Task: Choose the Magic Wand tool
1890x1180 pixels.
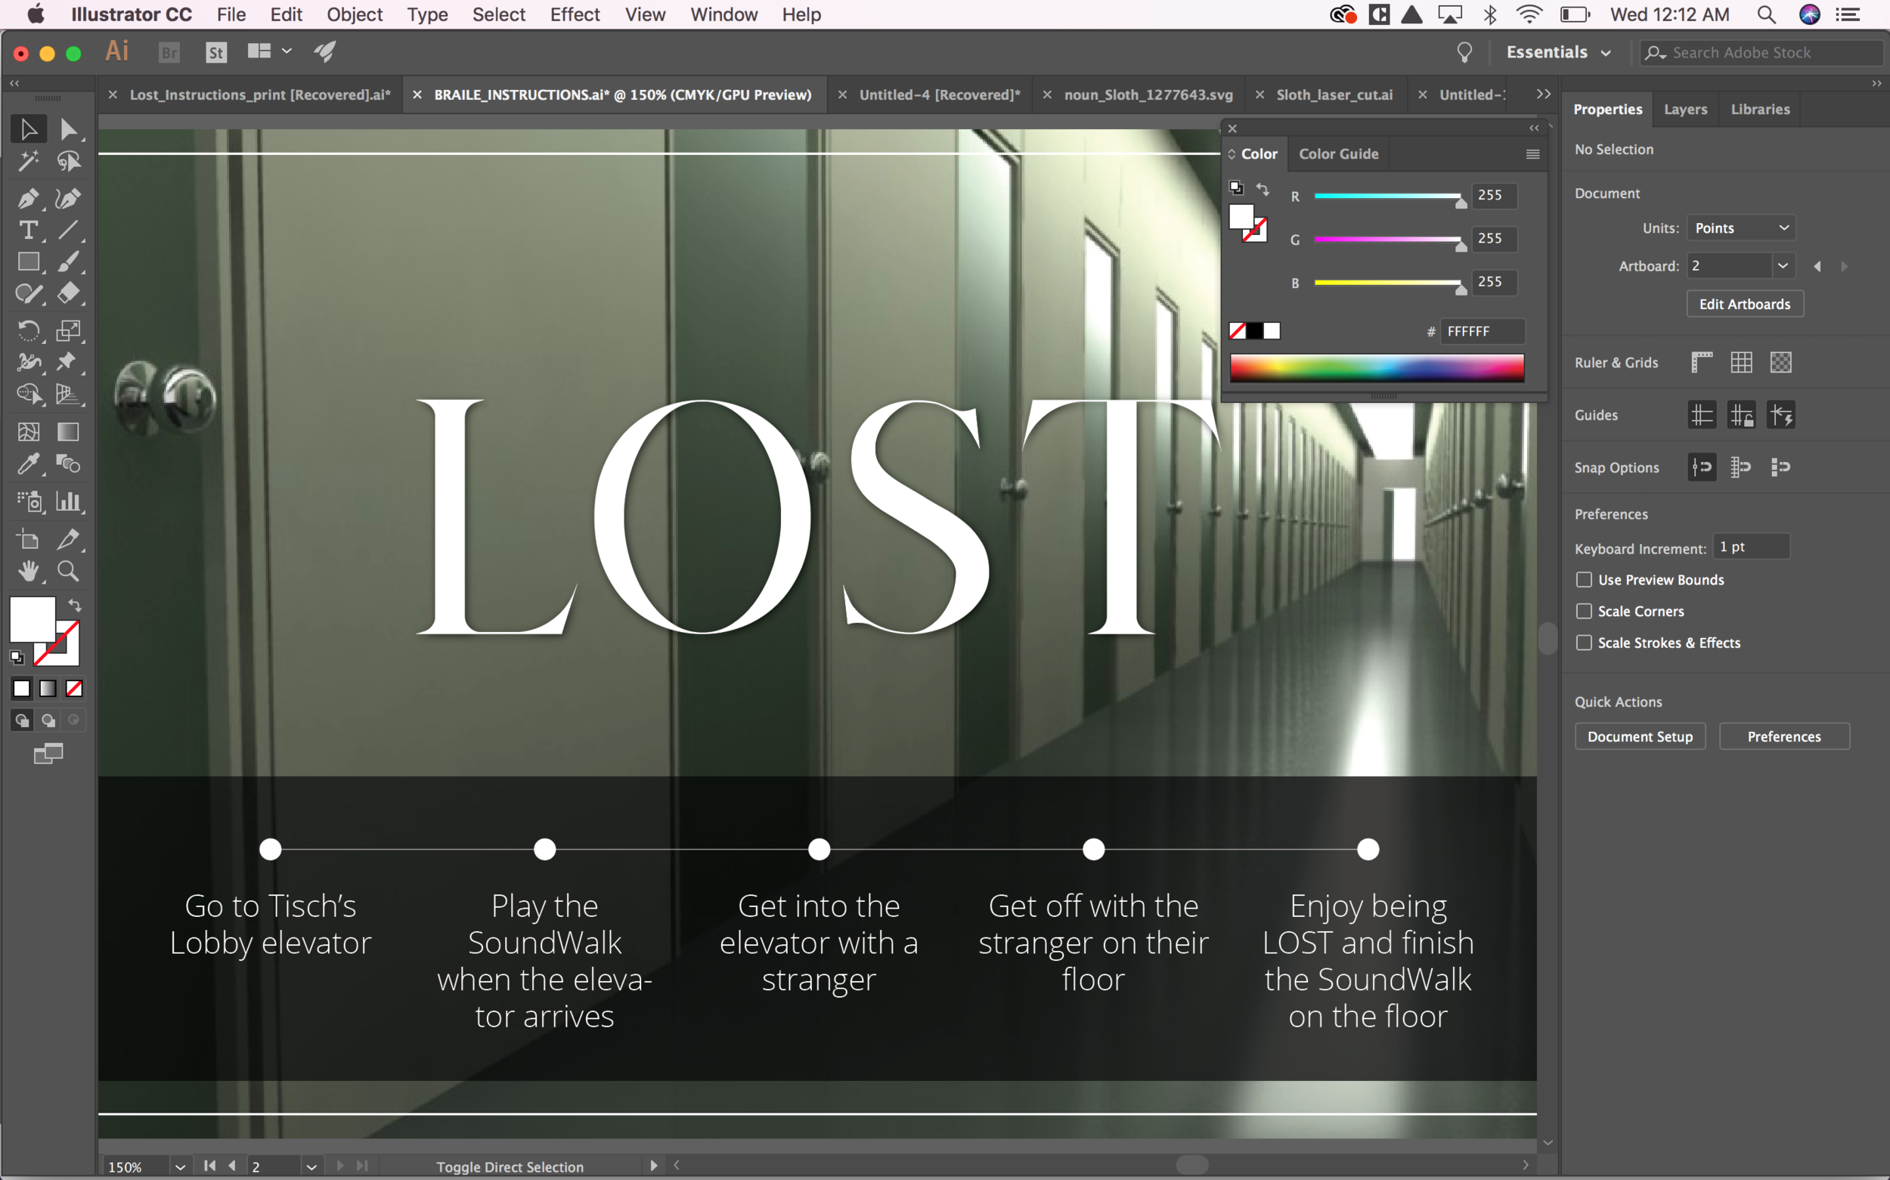Action: [x=28, y=162]
